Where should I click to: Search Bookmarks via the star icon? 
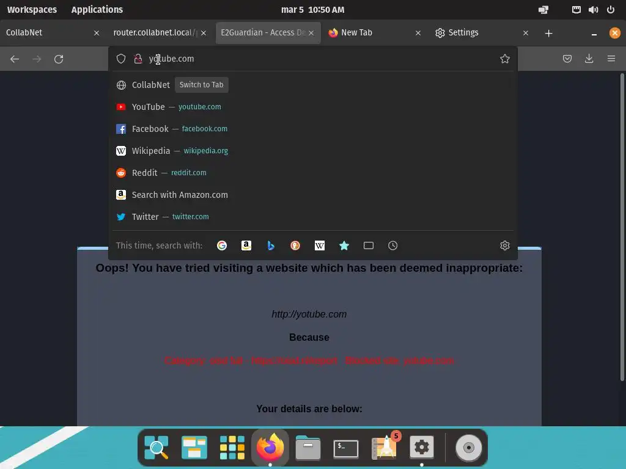[344, 245]
